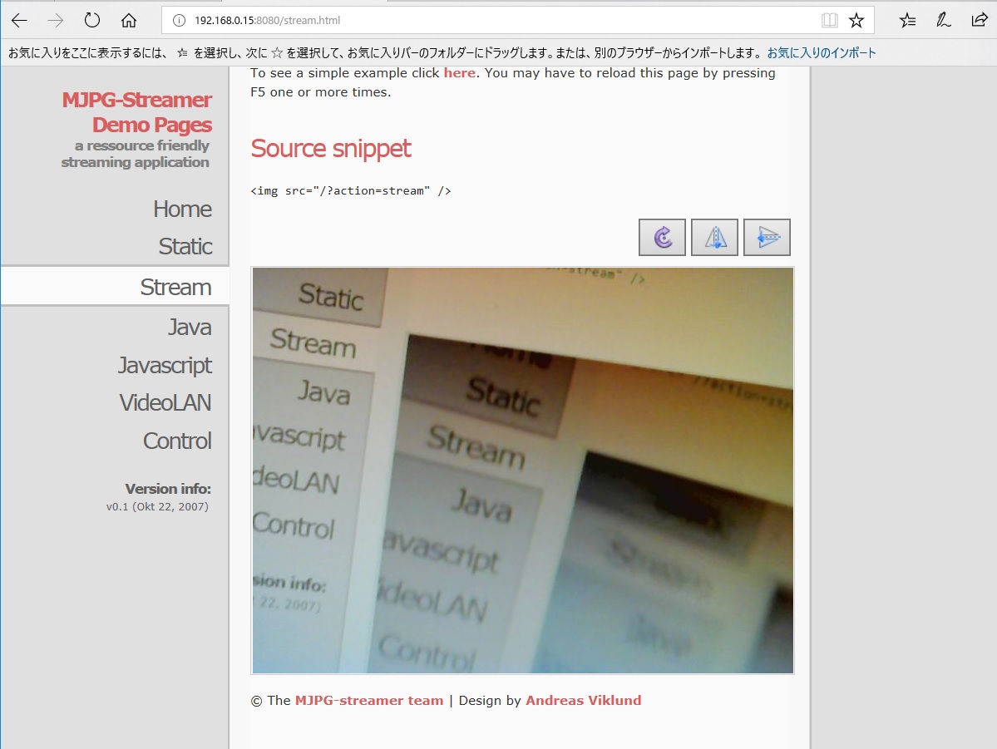Open Andreas Viklund's design credit link

pyautogui.click(x=583, y=700)
